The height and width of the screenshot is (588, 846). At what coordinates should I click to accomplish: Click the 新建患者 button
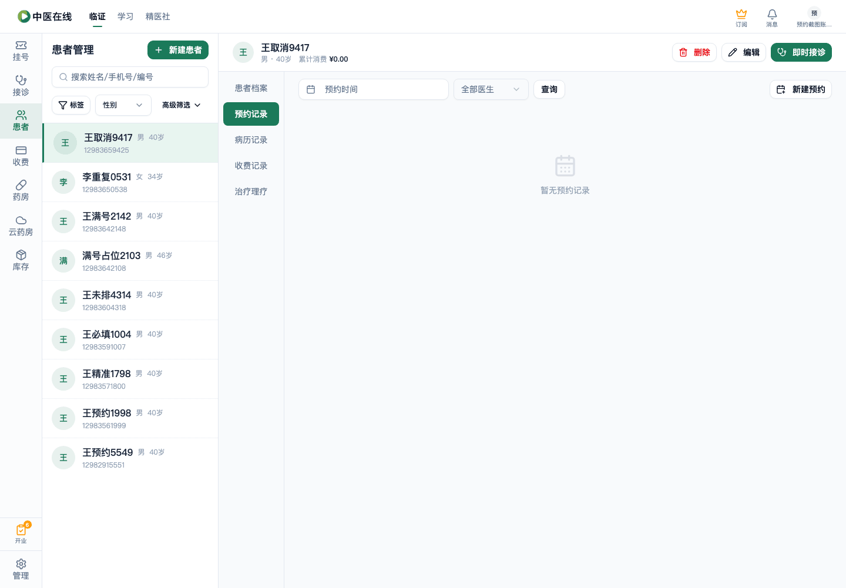click(x=178, y=50)
